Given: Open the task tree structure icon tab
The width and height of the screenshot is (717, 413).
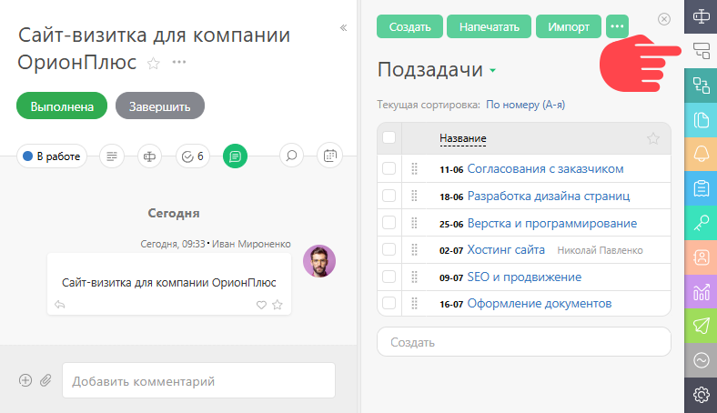Looking at the screenshot, I should 149,156.
